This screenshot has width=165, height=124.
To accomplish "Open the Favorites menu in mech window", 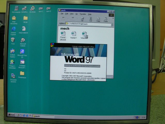I will 83,14.
